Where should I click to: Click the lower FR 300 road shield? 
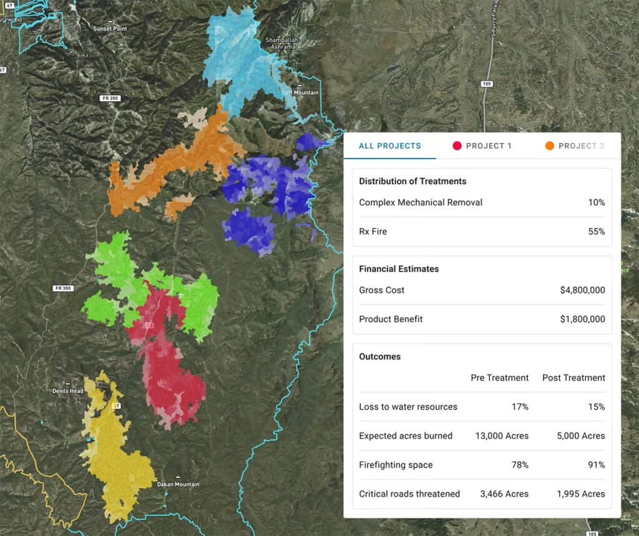tap(63, 288)
